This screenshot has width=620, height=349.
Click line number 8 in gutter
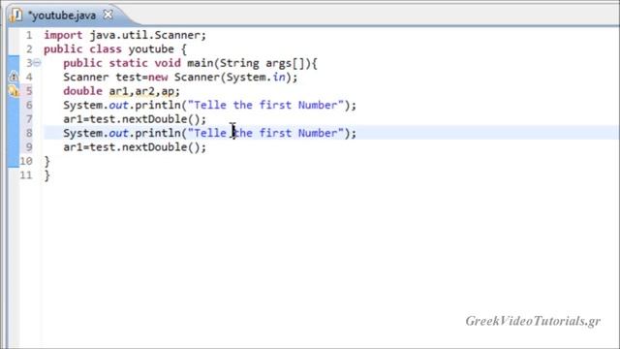pyautogui.click(x=29, y=133)
